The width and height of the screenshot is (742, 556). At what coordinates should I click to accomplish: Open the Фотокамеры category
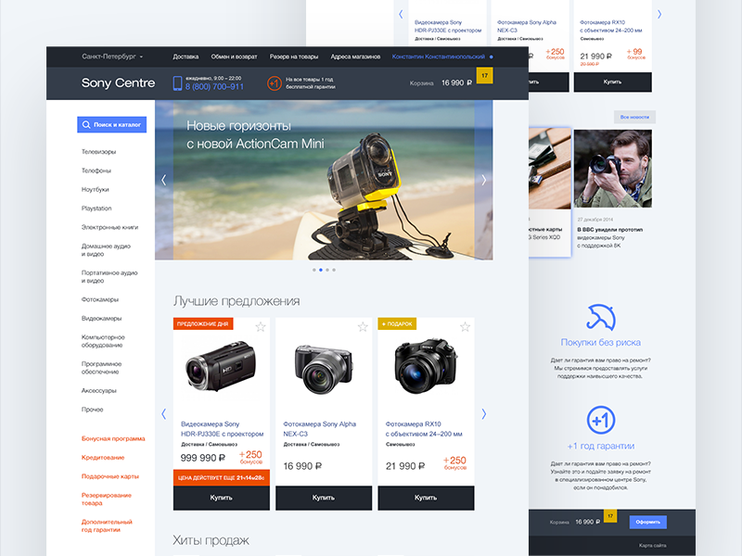click(100, 299)
